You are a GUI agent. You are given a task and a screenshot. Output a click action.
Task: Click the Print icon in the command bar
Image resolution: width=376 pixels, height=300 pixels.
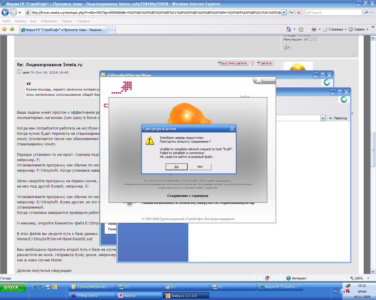(x=314, y=29)
